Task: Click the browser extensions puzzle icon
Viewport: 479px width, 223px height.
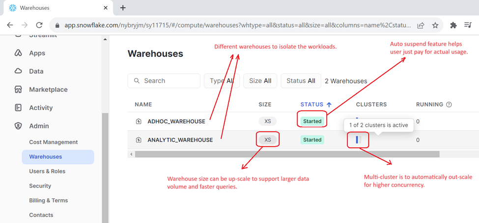Action: pos(453,25)
